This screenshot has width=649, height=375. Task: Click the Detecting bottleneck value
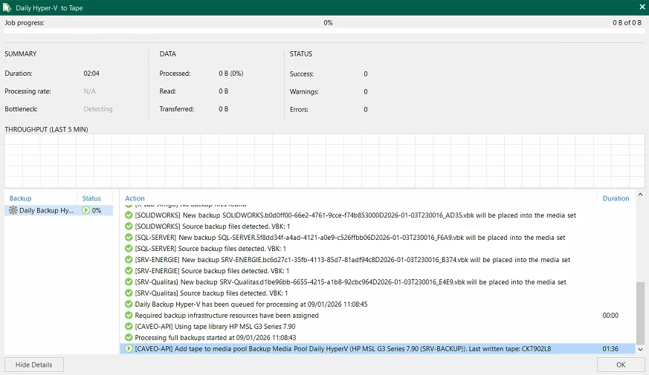click(98, 109)
